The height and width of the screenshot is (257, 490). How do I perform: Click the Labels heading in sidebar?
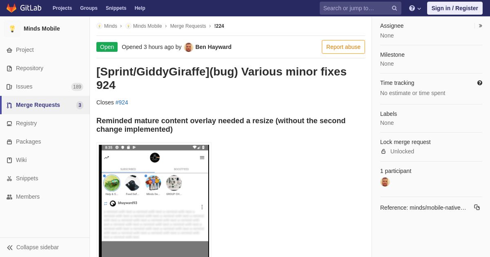[x=388, y=114]
